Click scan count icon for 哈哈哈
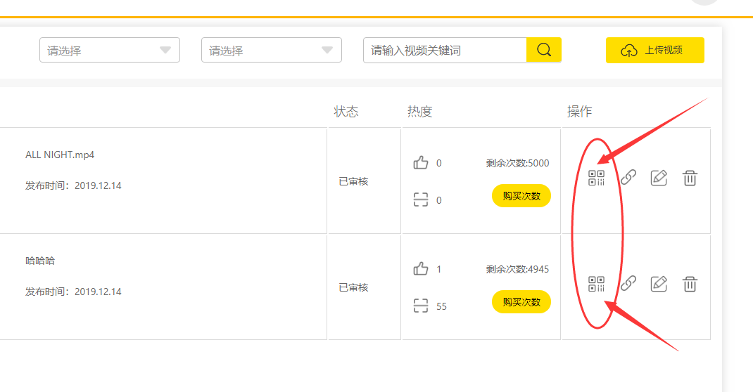Image resolution: width=753 pixels, height=392 pixels. point(421,306)
